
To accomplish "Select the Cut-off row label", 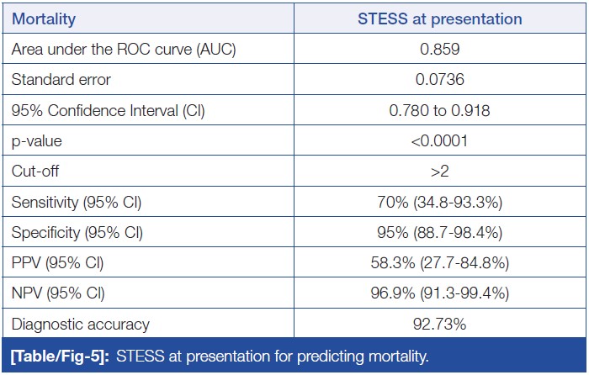I will coord(38,173).
